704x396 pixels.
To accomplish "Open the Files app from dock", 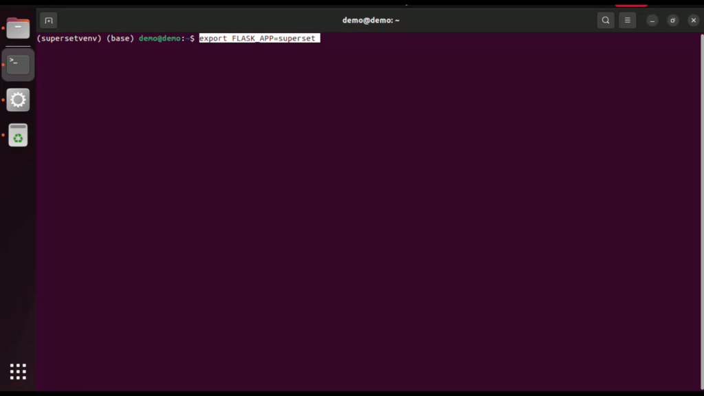I will click(x=18, y=29).
